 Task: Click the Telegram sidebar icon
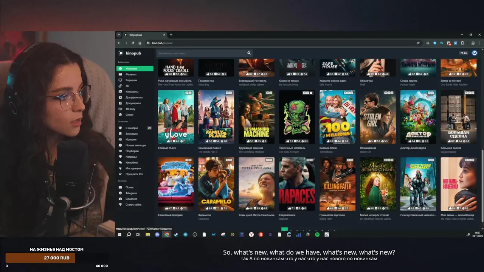coord(121,193)
